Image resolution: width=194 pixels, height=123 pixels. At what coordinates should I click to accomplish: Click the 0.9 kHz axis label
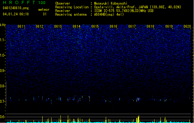pyautogui.click(x=3, y=71)
